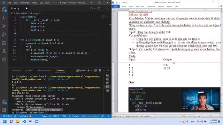The image size is (223, 125).
Task: Open the Explorer view in VS Code activity bar
Action: [4, 10]
